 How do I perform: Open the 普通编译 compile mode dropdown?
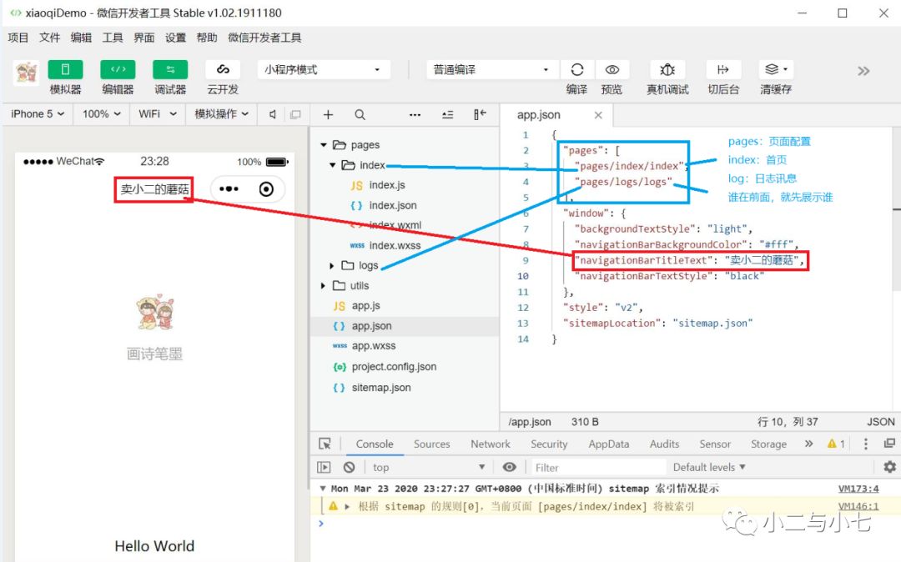click(x=492, y=69)
